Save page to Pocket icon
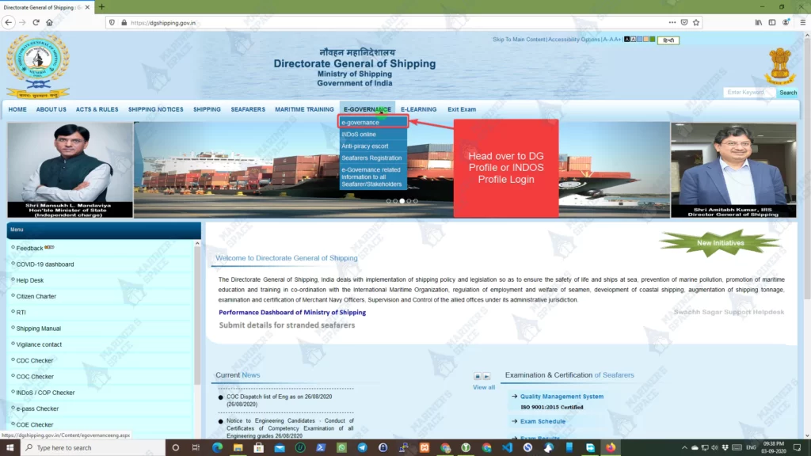This screenshot has width=811, height=456. click(x=684, y=22)
